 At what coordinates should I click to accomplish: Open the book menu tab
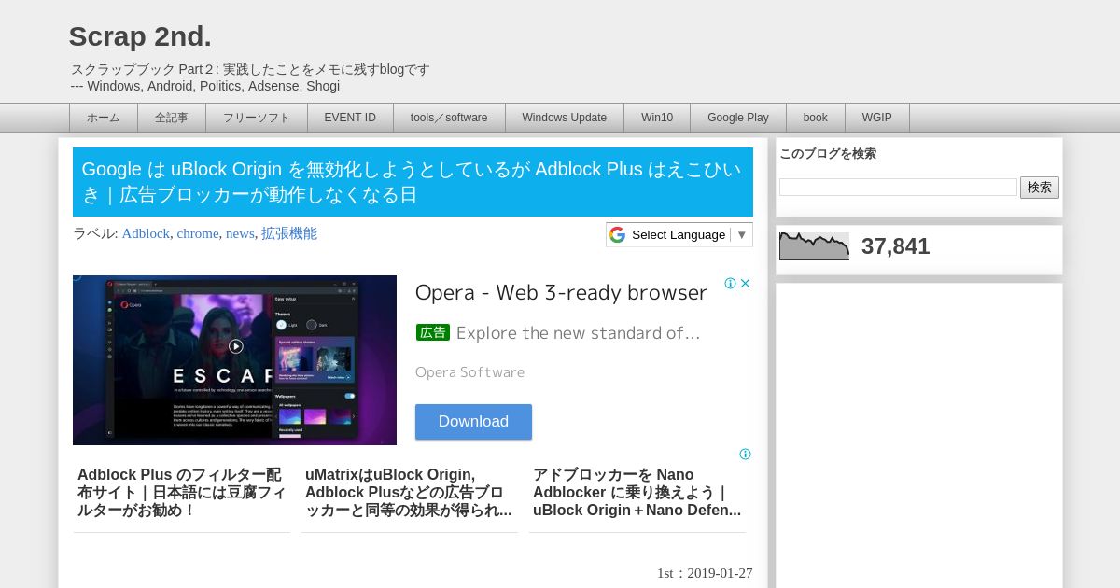pyautogui.click(x=816, y=118)
